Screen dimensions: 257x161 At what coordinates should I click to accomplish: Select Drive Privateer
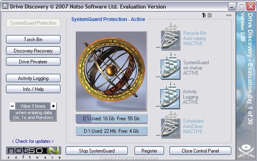point(33,62)
